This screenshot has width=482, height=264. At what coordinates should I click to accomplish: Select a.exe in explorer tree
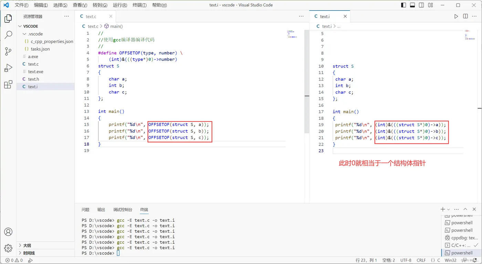coord(45,56)
